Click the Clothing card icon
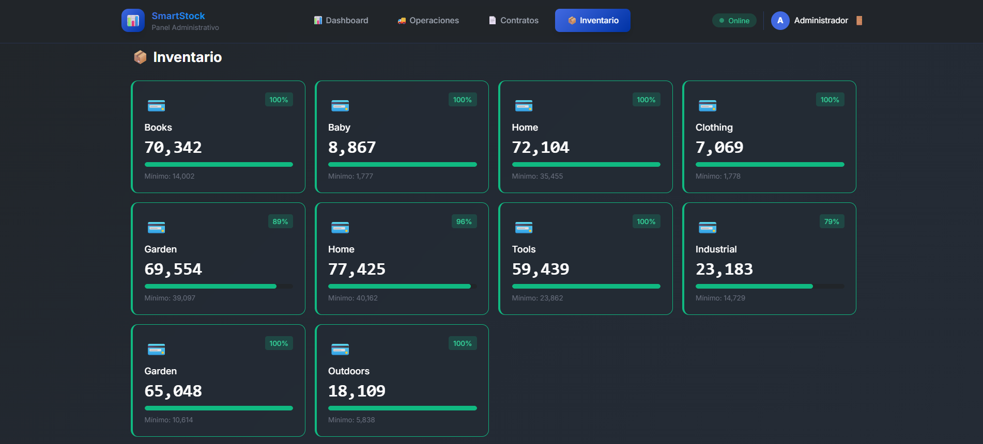Viewport: 983px width, 444px height. click(x=708, y=106)
